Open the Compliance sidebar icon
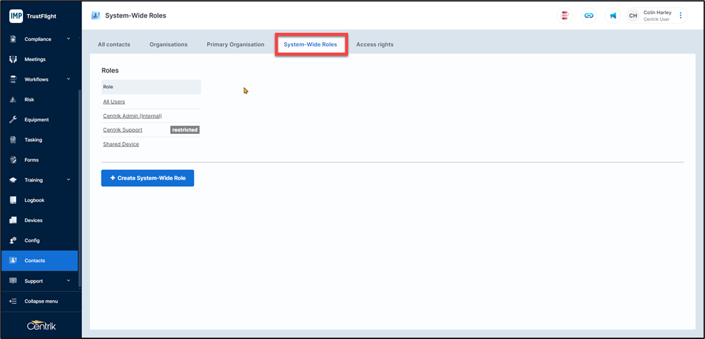This screenshot has width=705, height=339. 13,39
